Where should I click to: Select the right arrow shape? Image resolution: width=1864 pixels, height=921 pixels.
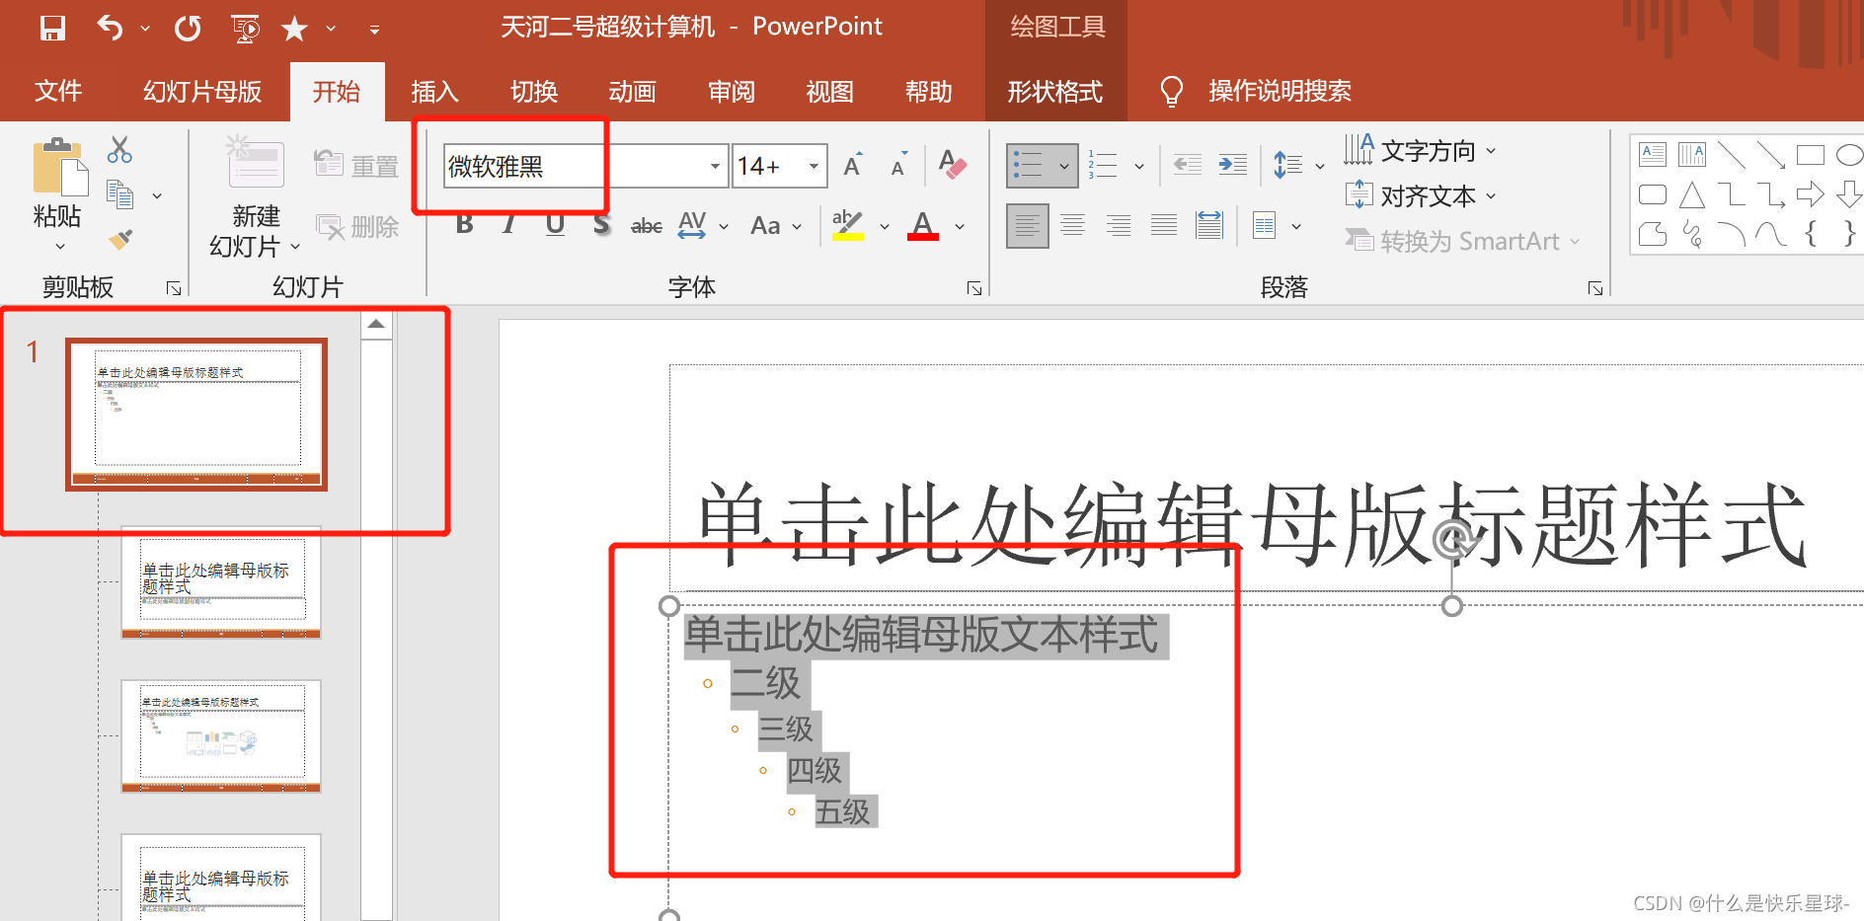[1811, 194]
